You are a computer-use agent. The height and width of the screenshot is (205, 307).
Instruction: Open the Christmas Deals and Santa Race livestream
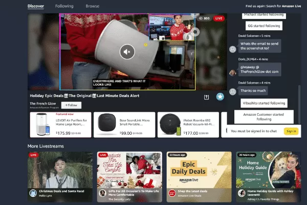click(x=60, y=177)
